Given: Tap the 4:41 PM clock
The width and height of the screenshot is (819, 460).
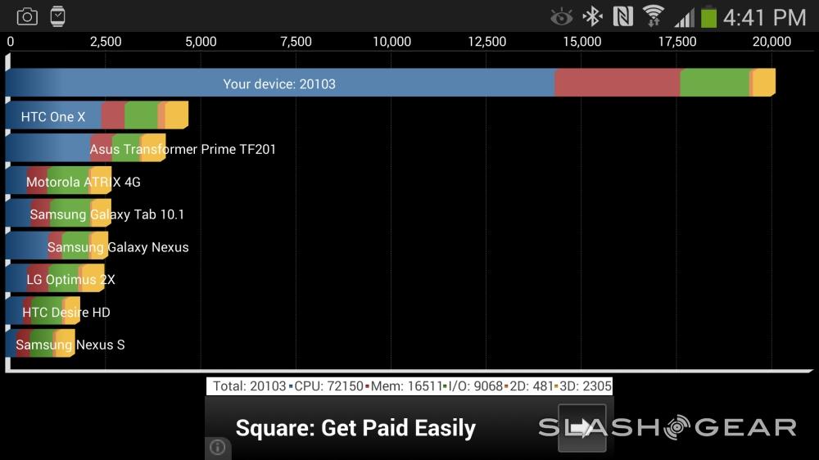Looking at the screenshot, I should coord(764,16).
